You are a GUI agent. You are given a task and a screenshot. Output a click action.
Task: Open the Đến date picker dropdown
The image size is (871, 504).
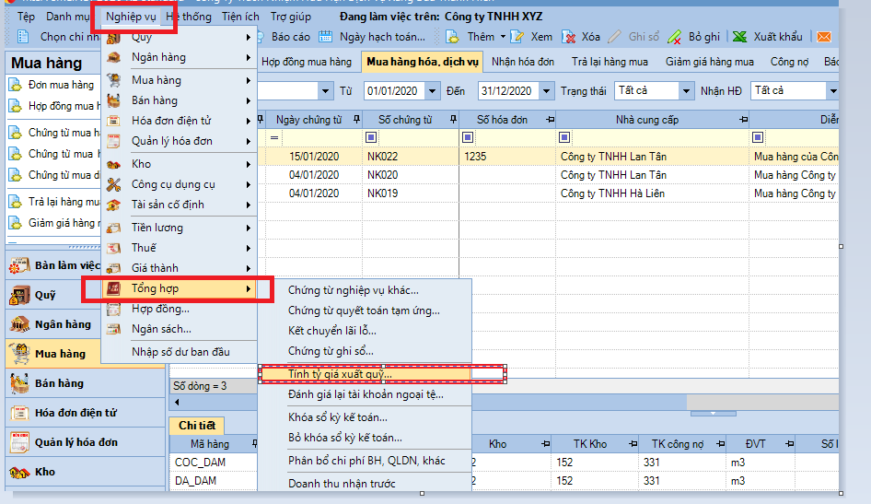coord(547,90)
